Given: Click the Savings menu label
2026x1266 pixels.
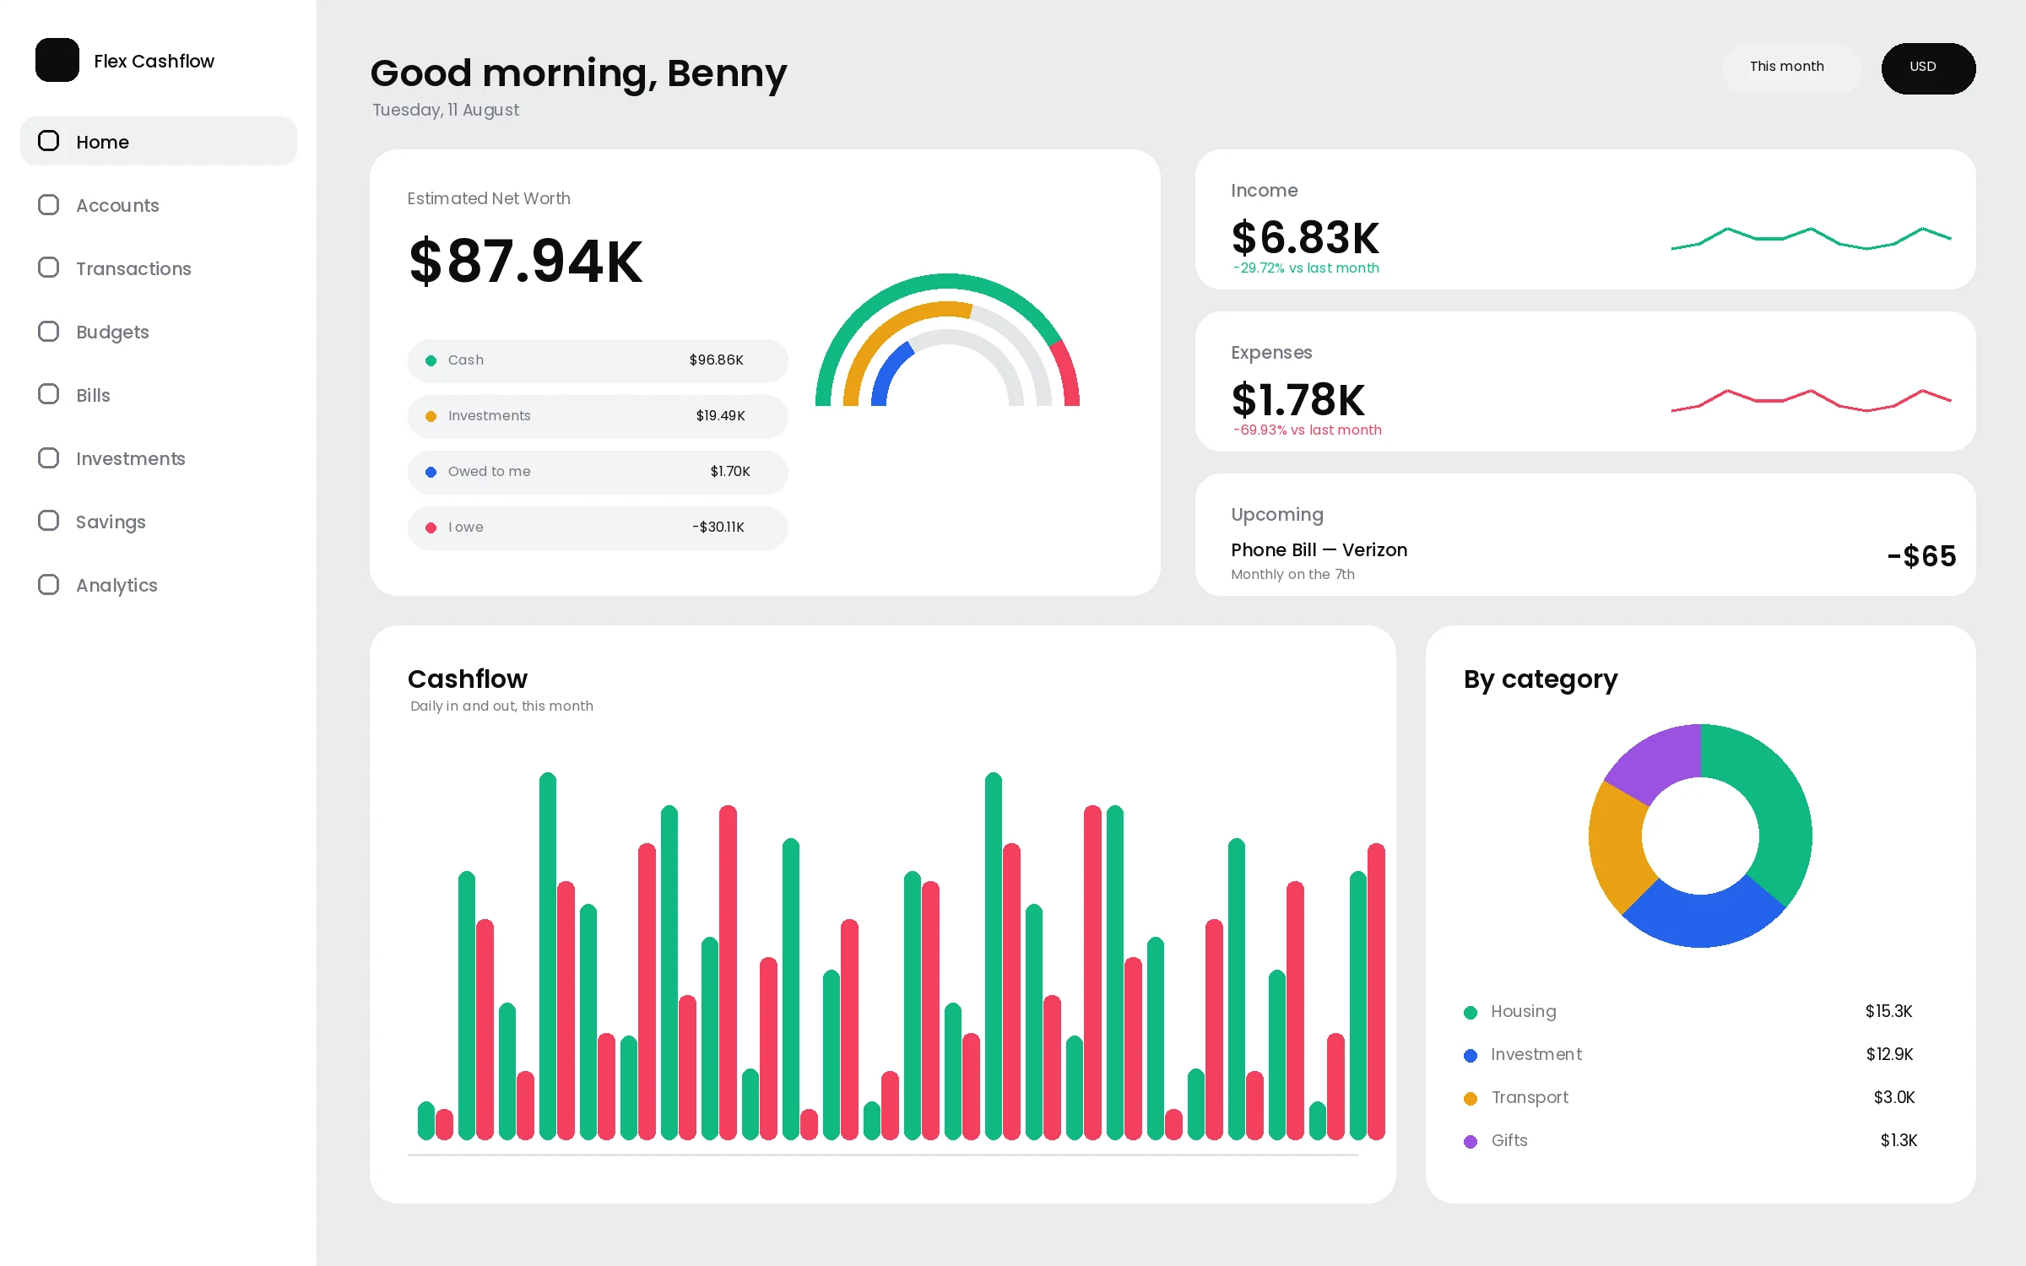Looking at the screenshot, I should [111, 522].
